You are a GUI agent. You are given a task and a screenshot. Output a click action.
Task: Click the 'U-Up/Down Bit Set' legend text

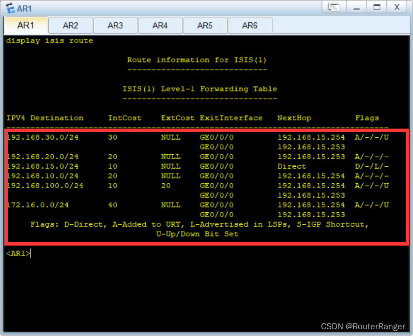pyautogui.click(x=197, y=234)
